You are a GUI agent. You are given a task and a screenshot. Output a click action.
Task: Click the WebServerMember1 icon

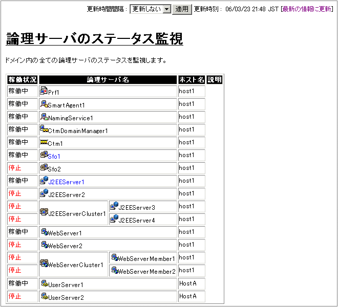[115, 257]
